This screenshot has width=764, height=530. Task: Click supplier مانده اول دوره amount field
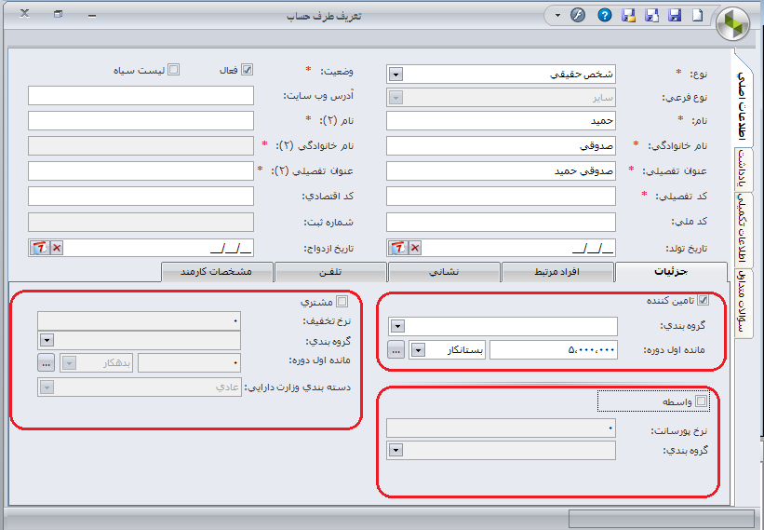point(554,349)
